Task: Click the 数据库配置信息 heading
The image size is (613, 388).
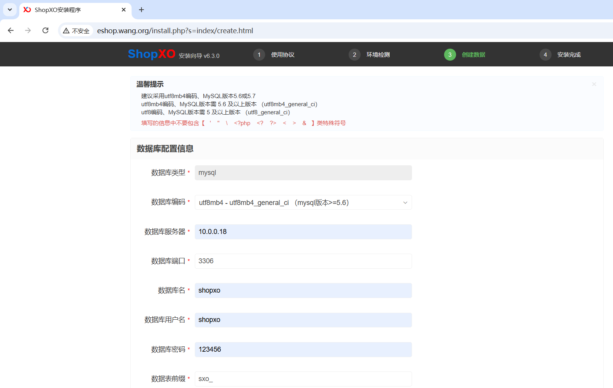Action: point(165,149)
